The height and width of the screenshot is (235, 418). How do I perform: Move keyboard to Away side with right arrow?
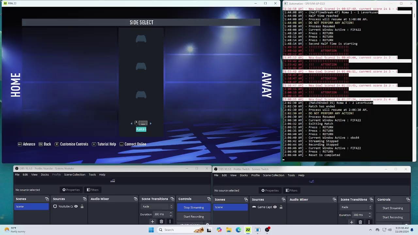click(151, 123)
